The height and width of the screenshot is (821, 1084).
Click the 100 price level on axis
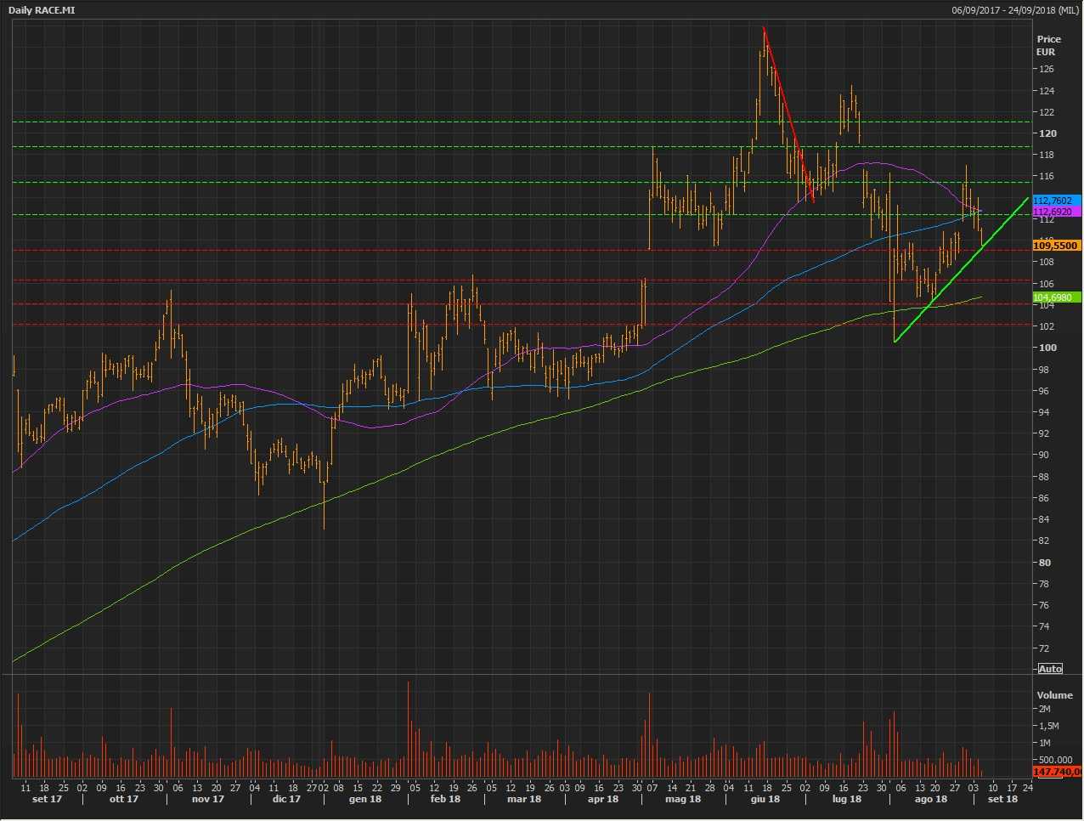point(1047,348)
